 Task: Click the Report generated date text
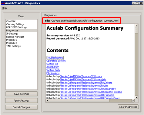(73, 39)
